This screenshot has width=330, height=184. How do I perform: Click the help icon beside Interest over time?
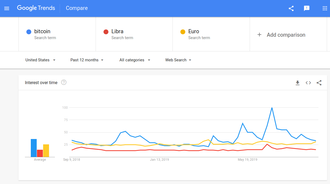64,82
